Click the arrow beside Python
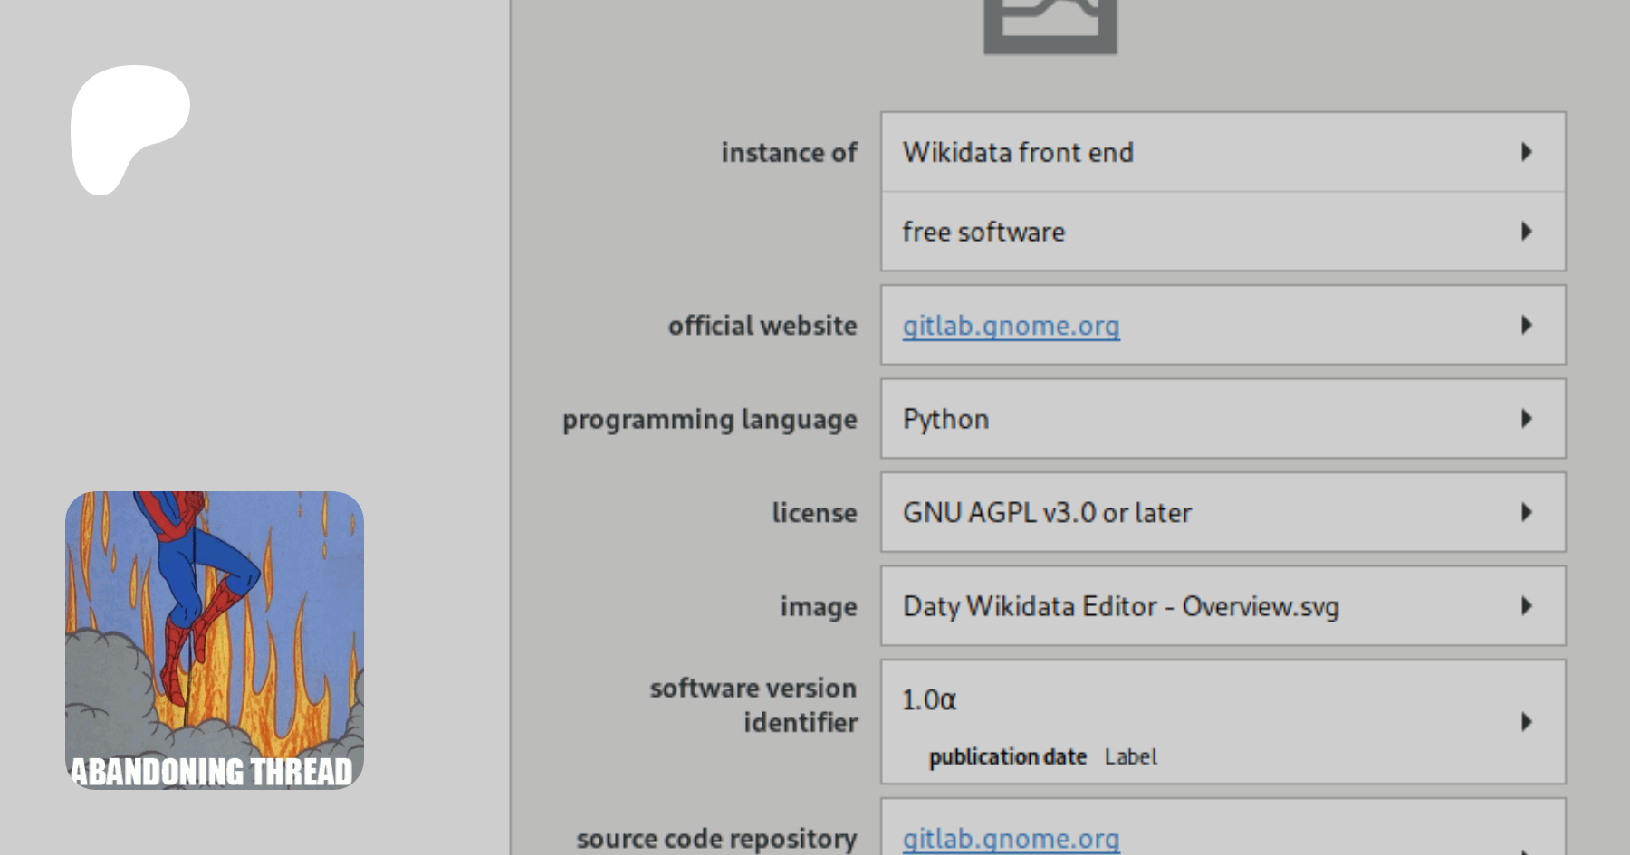 coord(1526,419)
